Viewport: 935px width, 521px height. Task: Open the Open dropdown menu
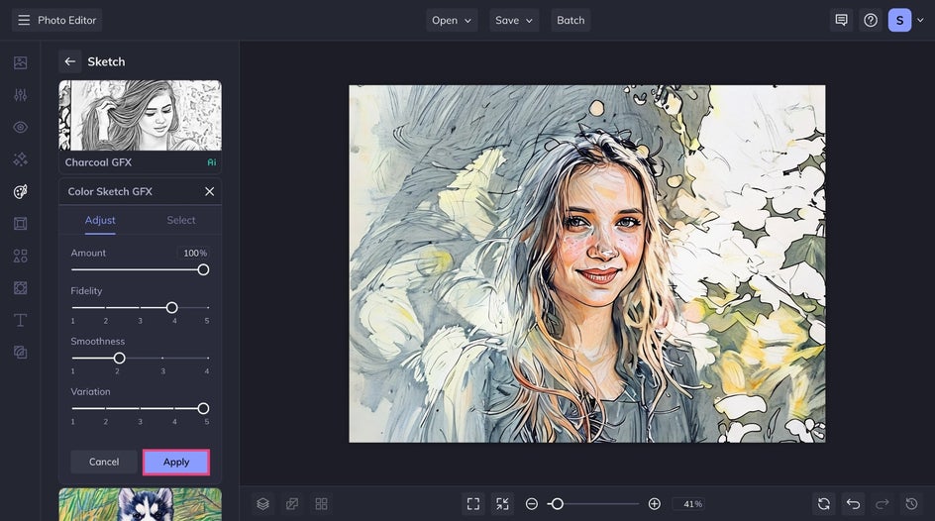(452, 20)
